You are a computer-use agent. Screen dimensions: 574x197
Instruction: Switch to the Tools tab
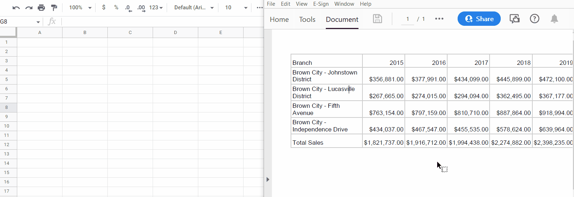point(307,19)
